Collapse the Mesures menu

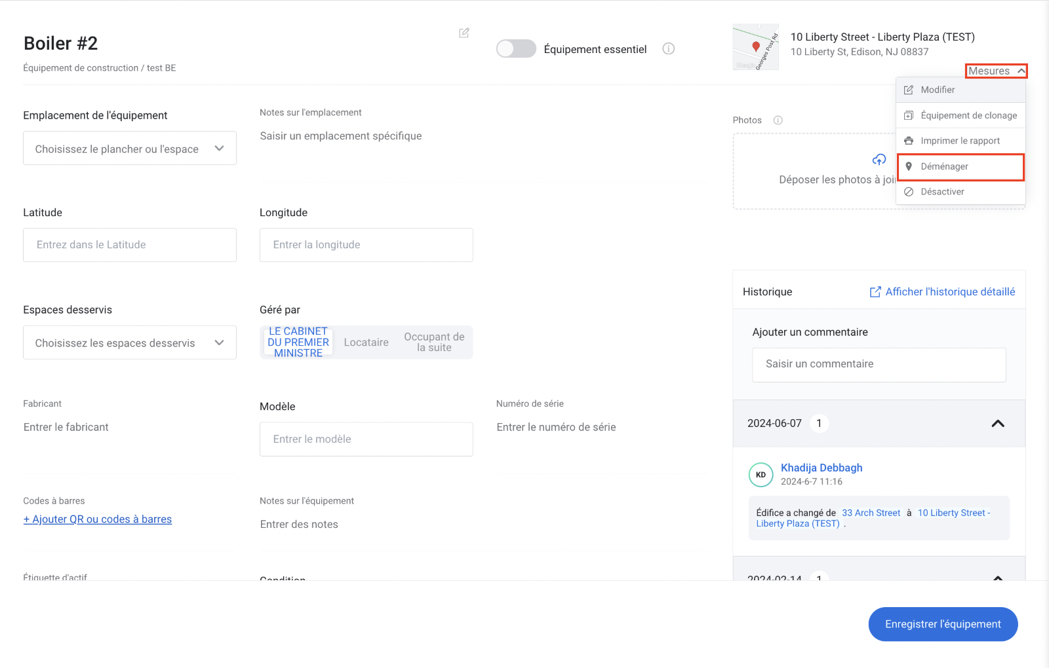[996, 71]
